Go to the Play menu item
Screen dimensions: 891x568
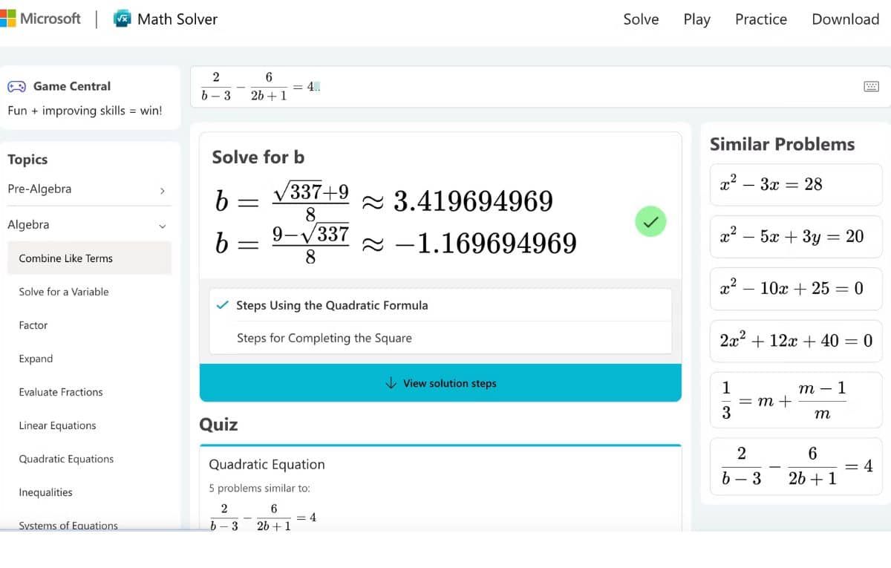point(696,19)
